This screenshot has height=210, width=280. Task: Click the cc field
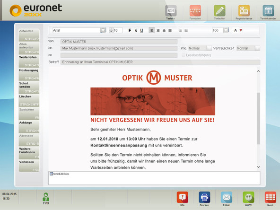pos(119,55)
